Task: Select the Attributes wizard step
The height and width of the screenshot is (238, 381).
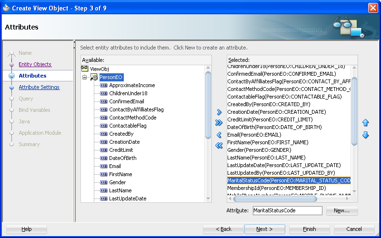Action: tap(32, 76)
